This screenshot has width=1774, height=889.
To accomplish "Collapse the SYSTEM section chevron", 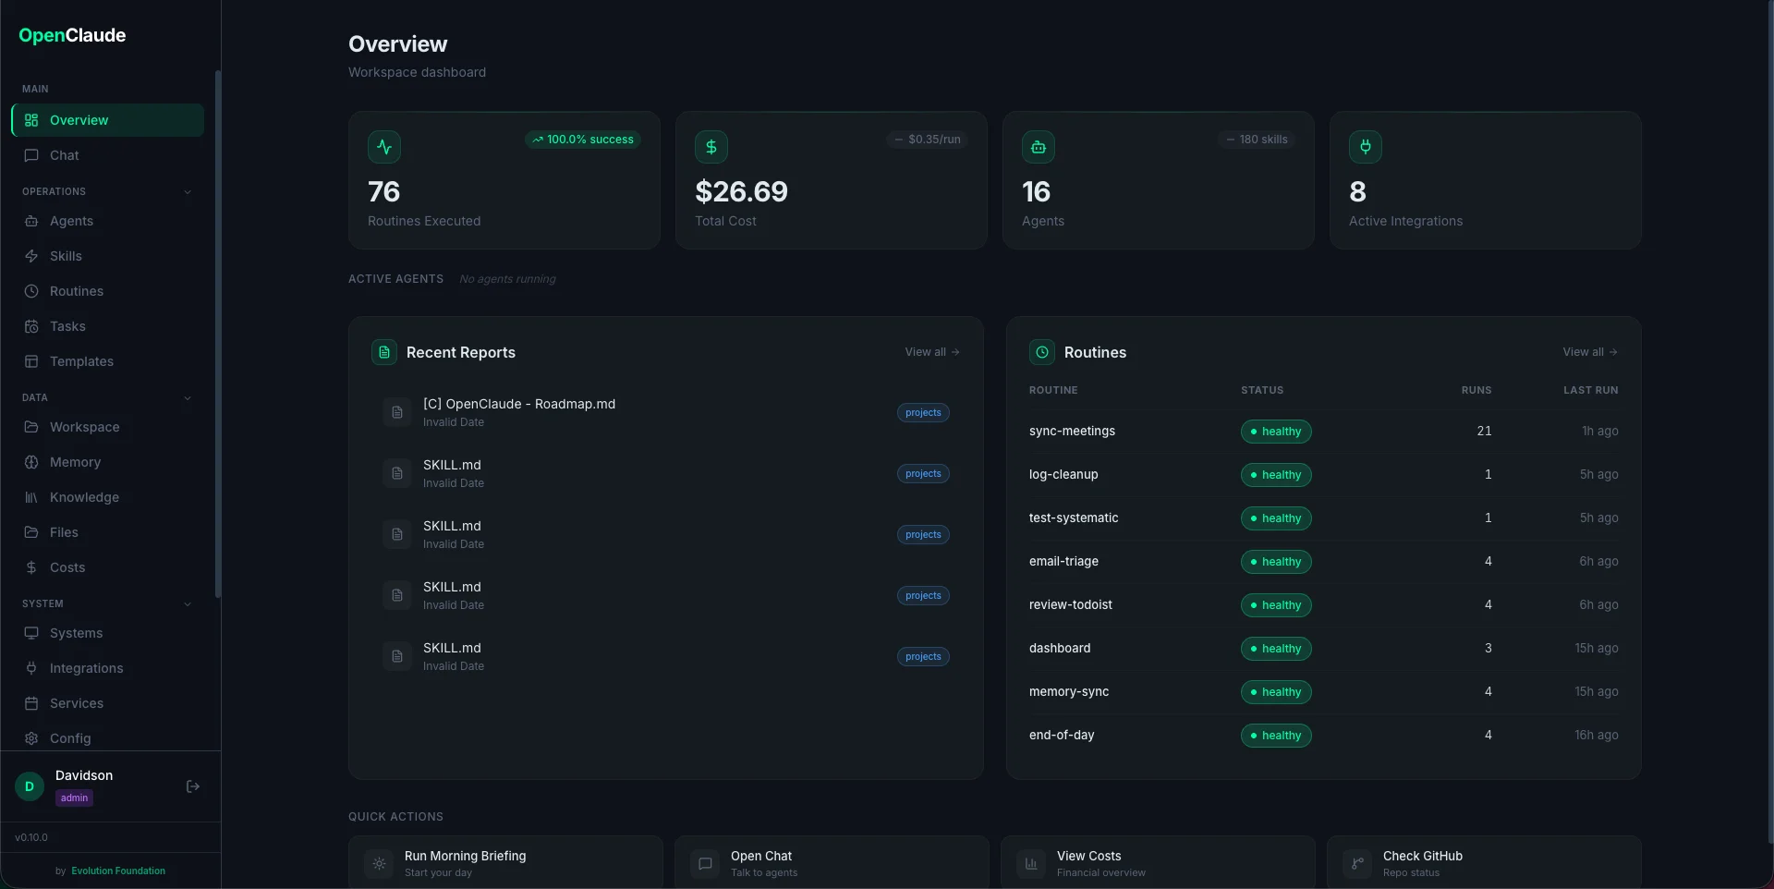I will coord(188,604).
